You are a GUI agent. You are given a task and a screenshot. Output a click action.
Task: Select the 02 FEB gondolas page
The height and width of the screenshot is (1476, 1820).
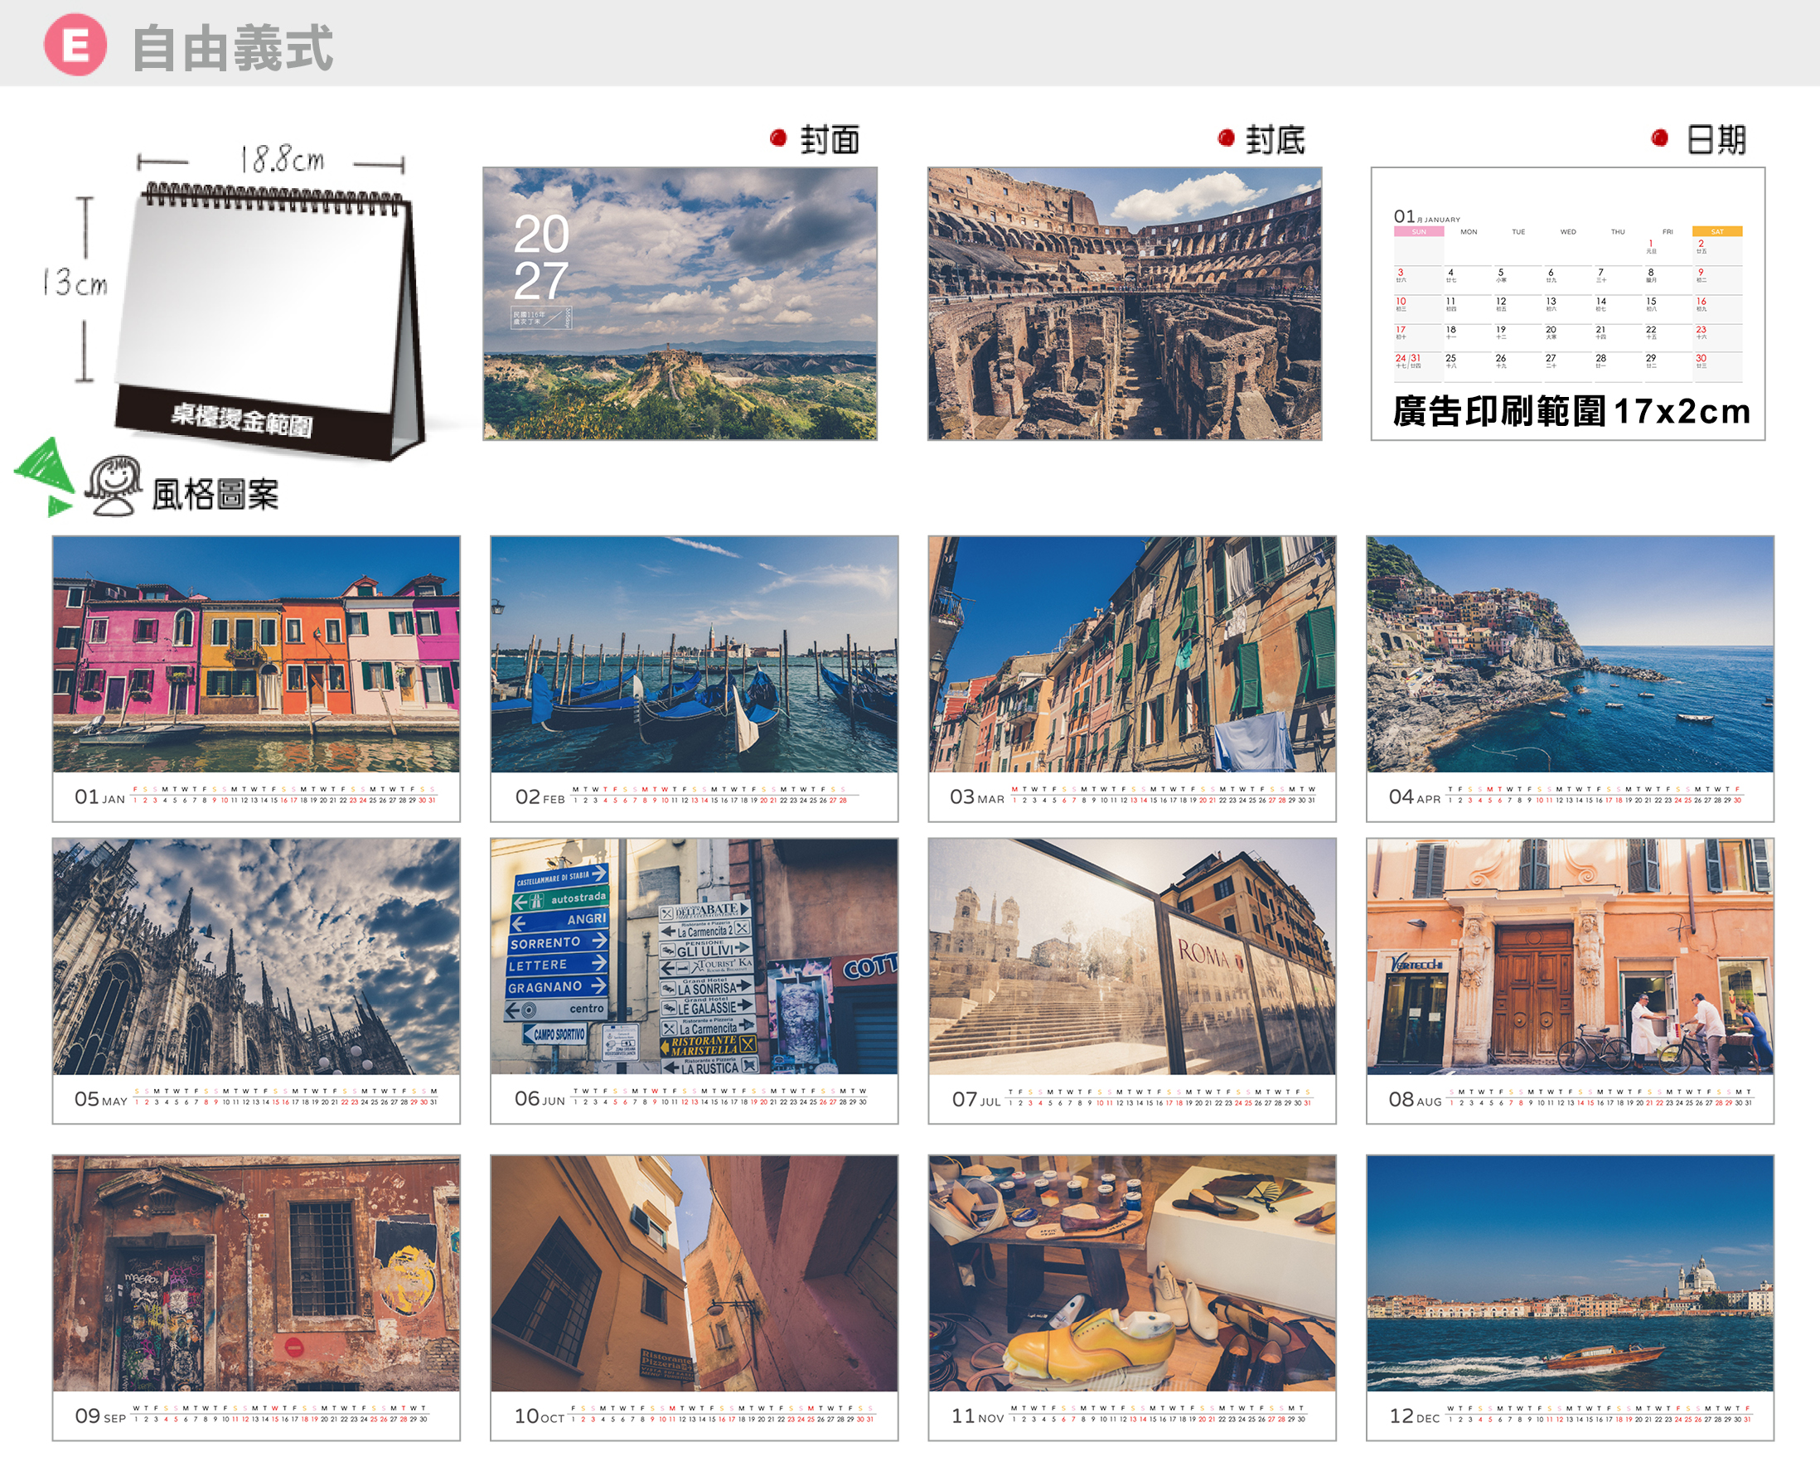pos(695,679)
